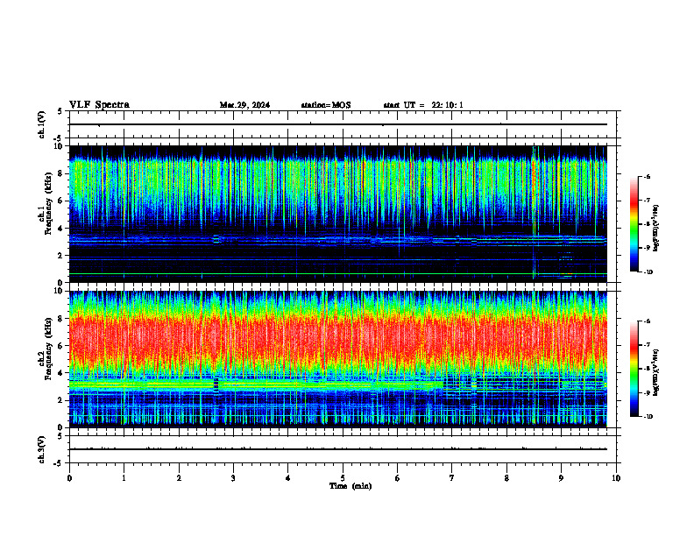
Task: Click the "start UT = 22:10:1" header text
Action: point(423,105)
